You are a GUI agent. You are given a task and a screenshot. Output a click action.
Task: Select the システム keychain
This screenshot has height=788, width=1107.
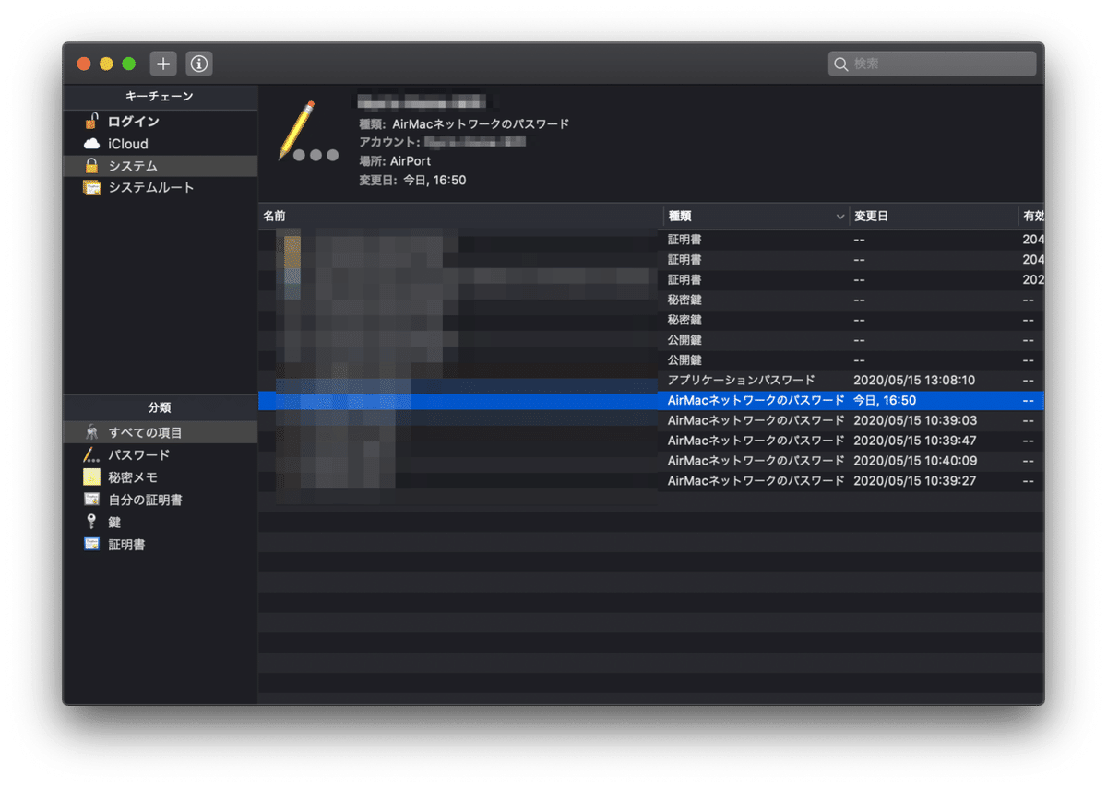[160, 166]
